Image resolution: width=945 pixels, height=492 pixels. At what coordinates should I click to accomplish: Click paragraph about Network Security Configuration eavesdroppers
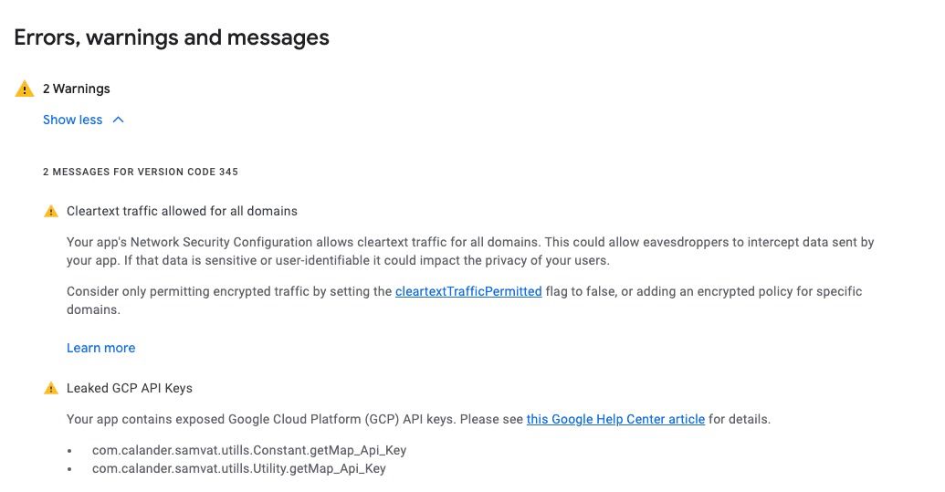(x=470, y=251)
